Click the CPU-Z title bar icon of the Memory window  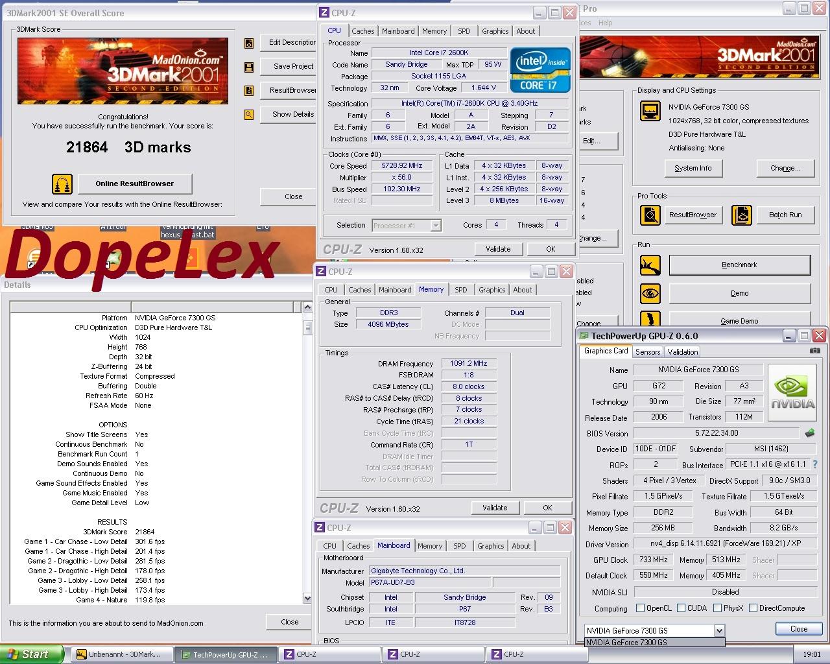coord(322,272)
